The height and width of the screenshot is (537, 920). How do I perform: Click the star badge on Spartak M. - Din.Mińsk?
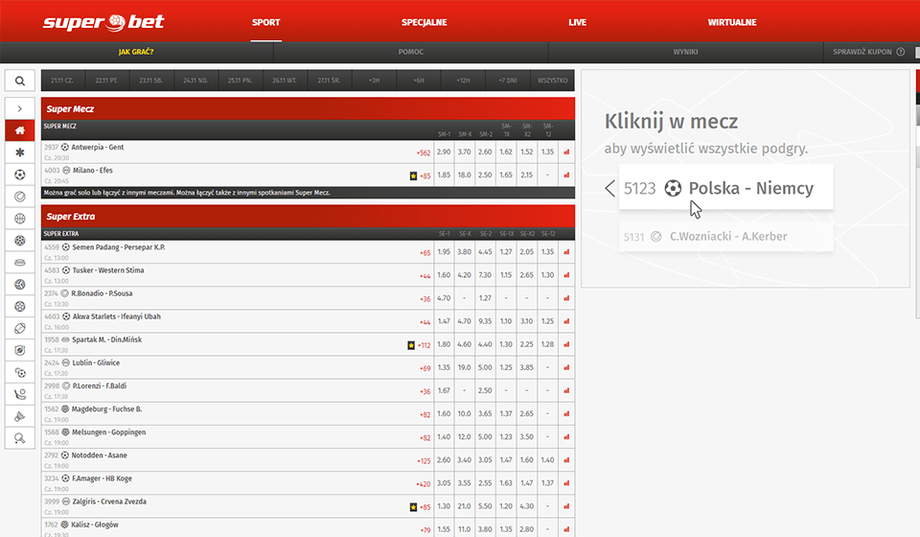[x=411, y=345]
